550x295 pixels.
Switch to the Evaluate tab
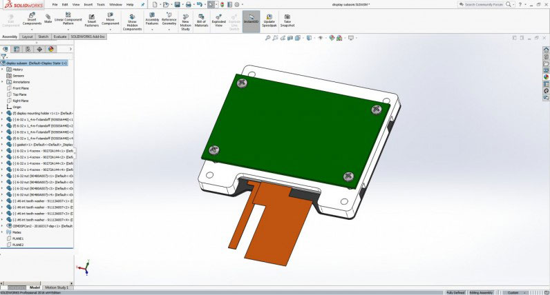[x=60, y=37]
